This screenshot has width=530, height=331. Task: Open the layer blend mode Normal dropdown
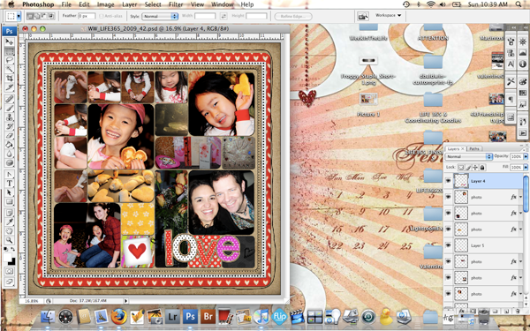[x=469, y=156]
